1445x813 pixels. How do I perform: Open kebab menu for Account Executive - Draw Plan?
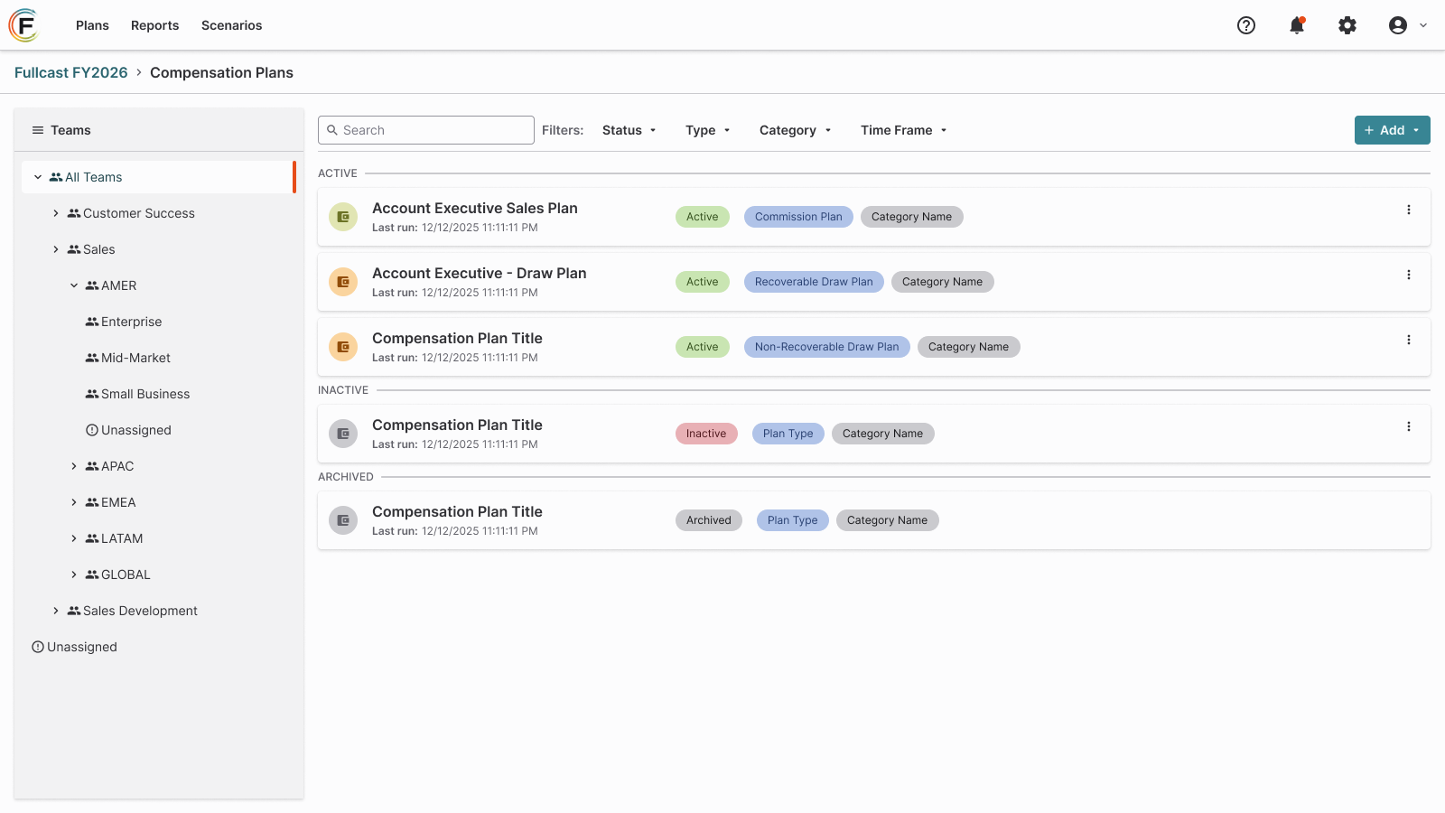(x=1409, y=275)
